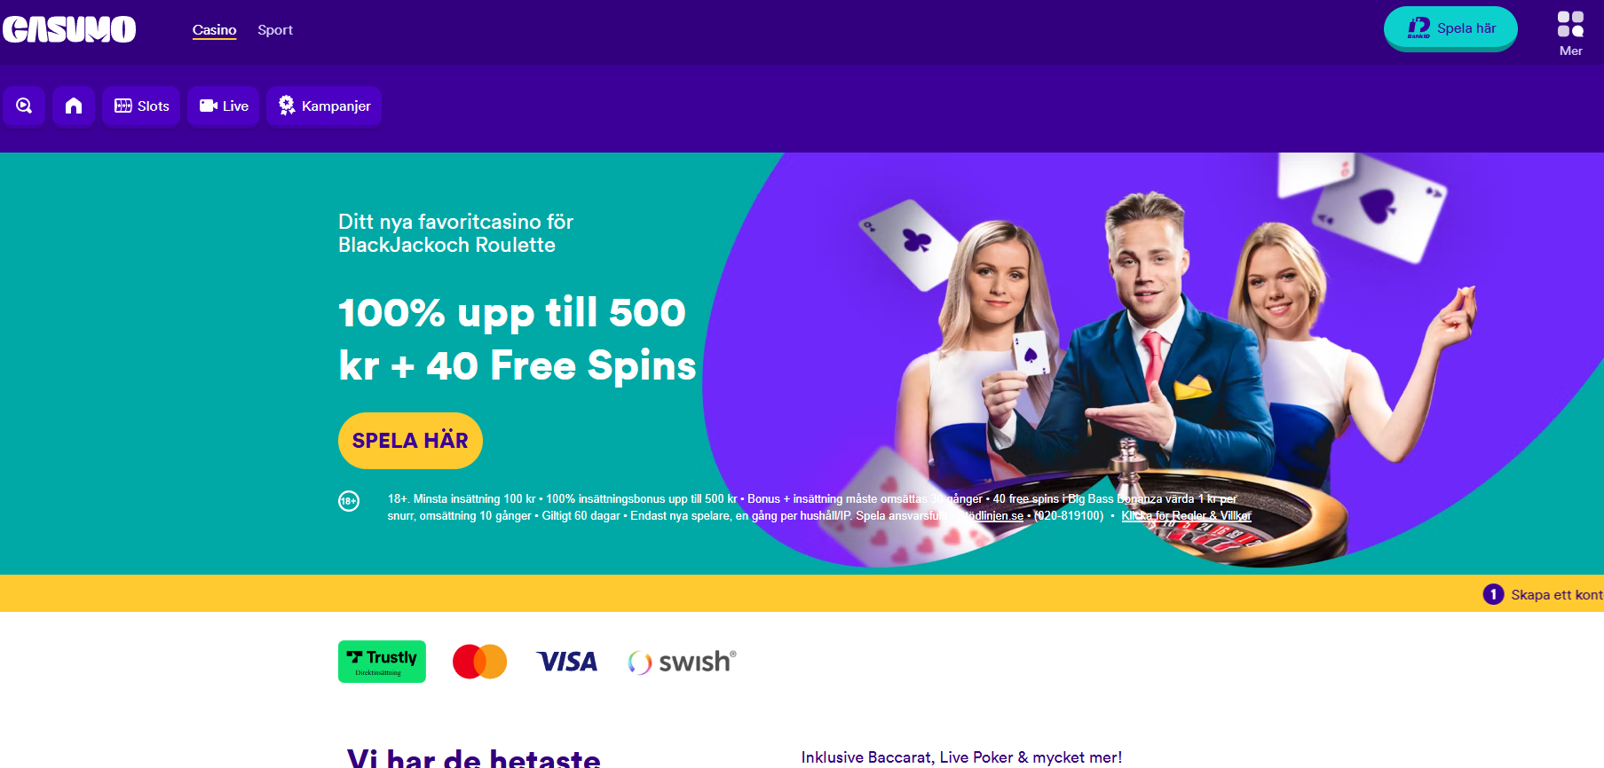Open the game search icon
Viewport: 1604px width, 768px height.
pos(24,106)
